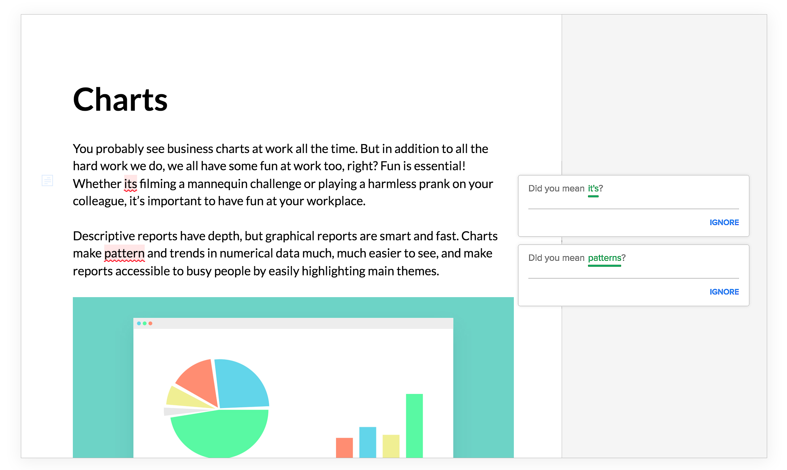Accept the "it's" spelling suggestion
This screenshot has width=787, height=470.
(x=593, y=189)
